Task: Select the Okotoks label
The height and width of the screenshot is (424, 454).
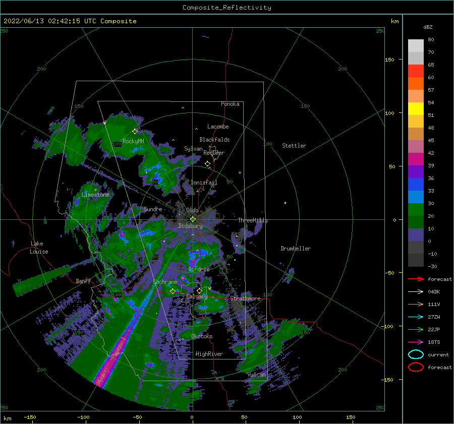Action: tap(202, 336)
